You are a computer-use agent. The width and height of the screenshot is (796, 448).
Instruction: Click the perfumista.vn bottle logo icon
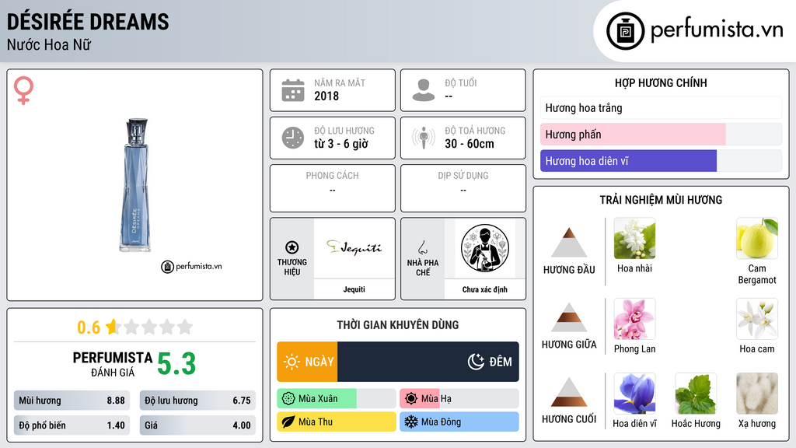point(625,31)
